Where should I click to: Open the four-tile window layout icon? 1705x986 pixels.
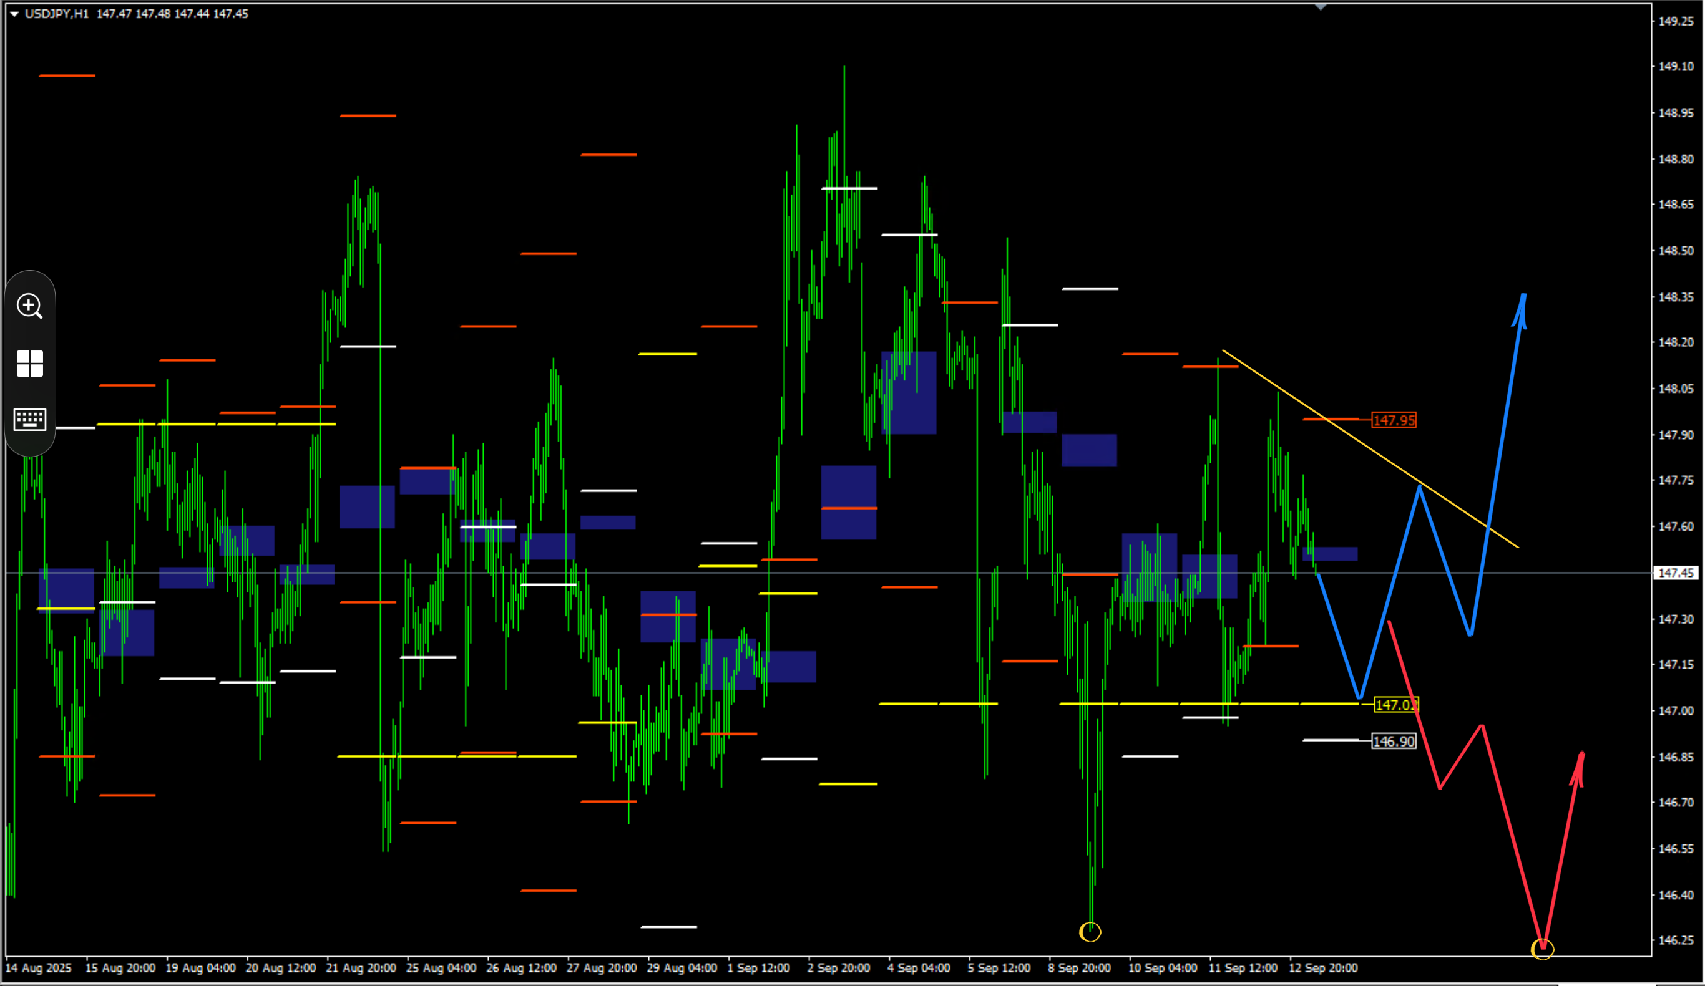click(30, 364)
